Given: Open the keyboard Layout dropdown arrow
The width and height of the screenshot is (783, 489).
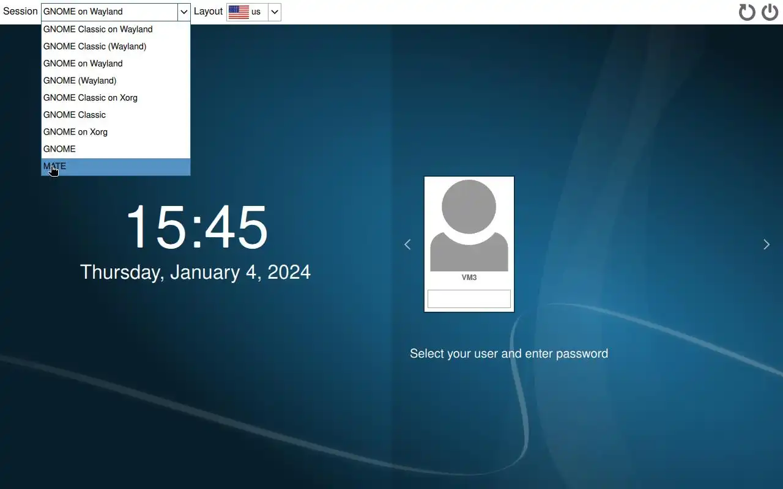Looking at the screenshot, I should click(275, 12).
